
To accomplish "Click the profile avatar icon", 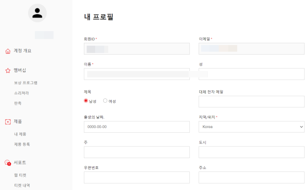I will pyautogui.click(x=37, y=13).
